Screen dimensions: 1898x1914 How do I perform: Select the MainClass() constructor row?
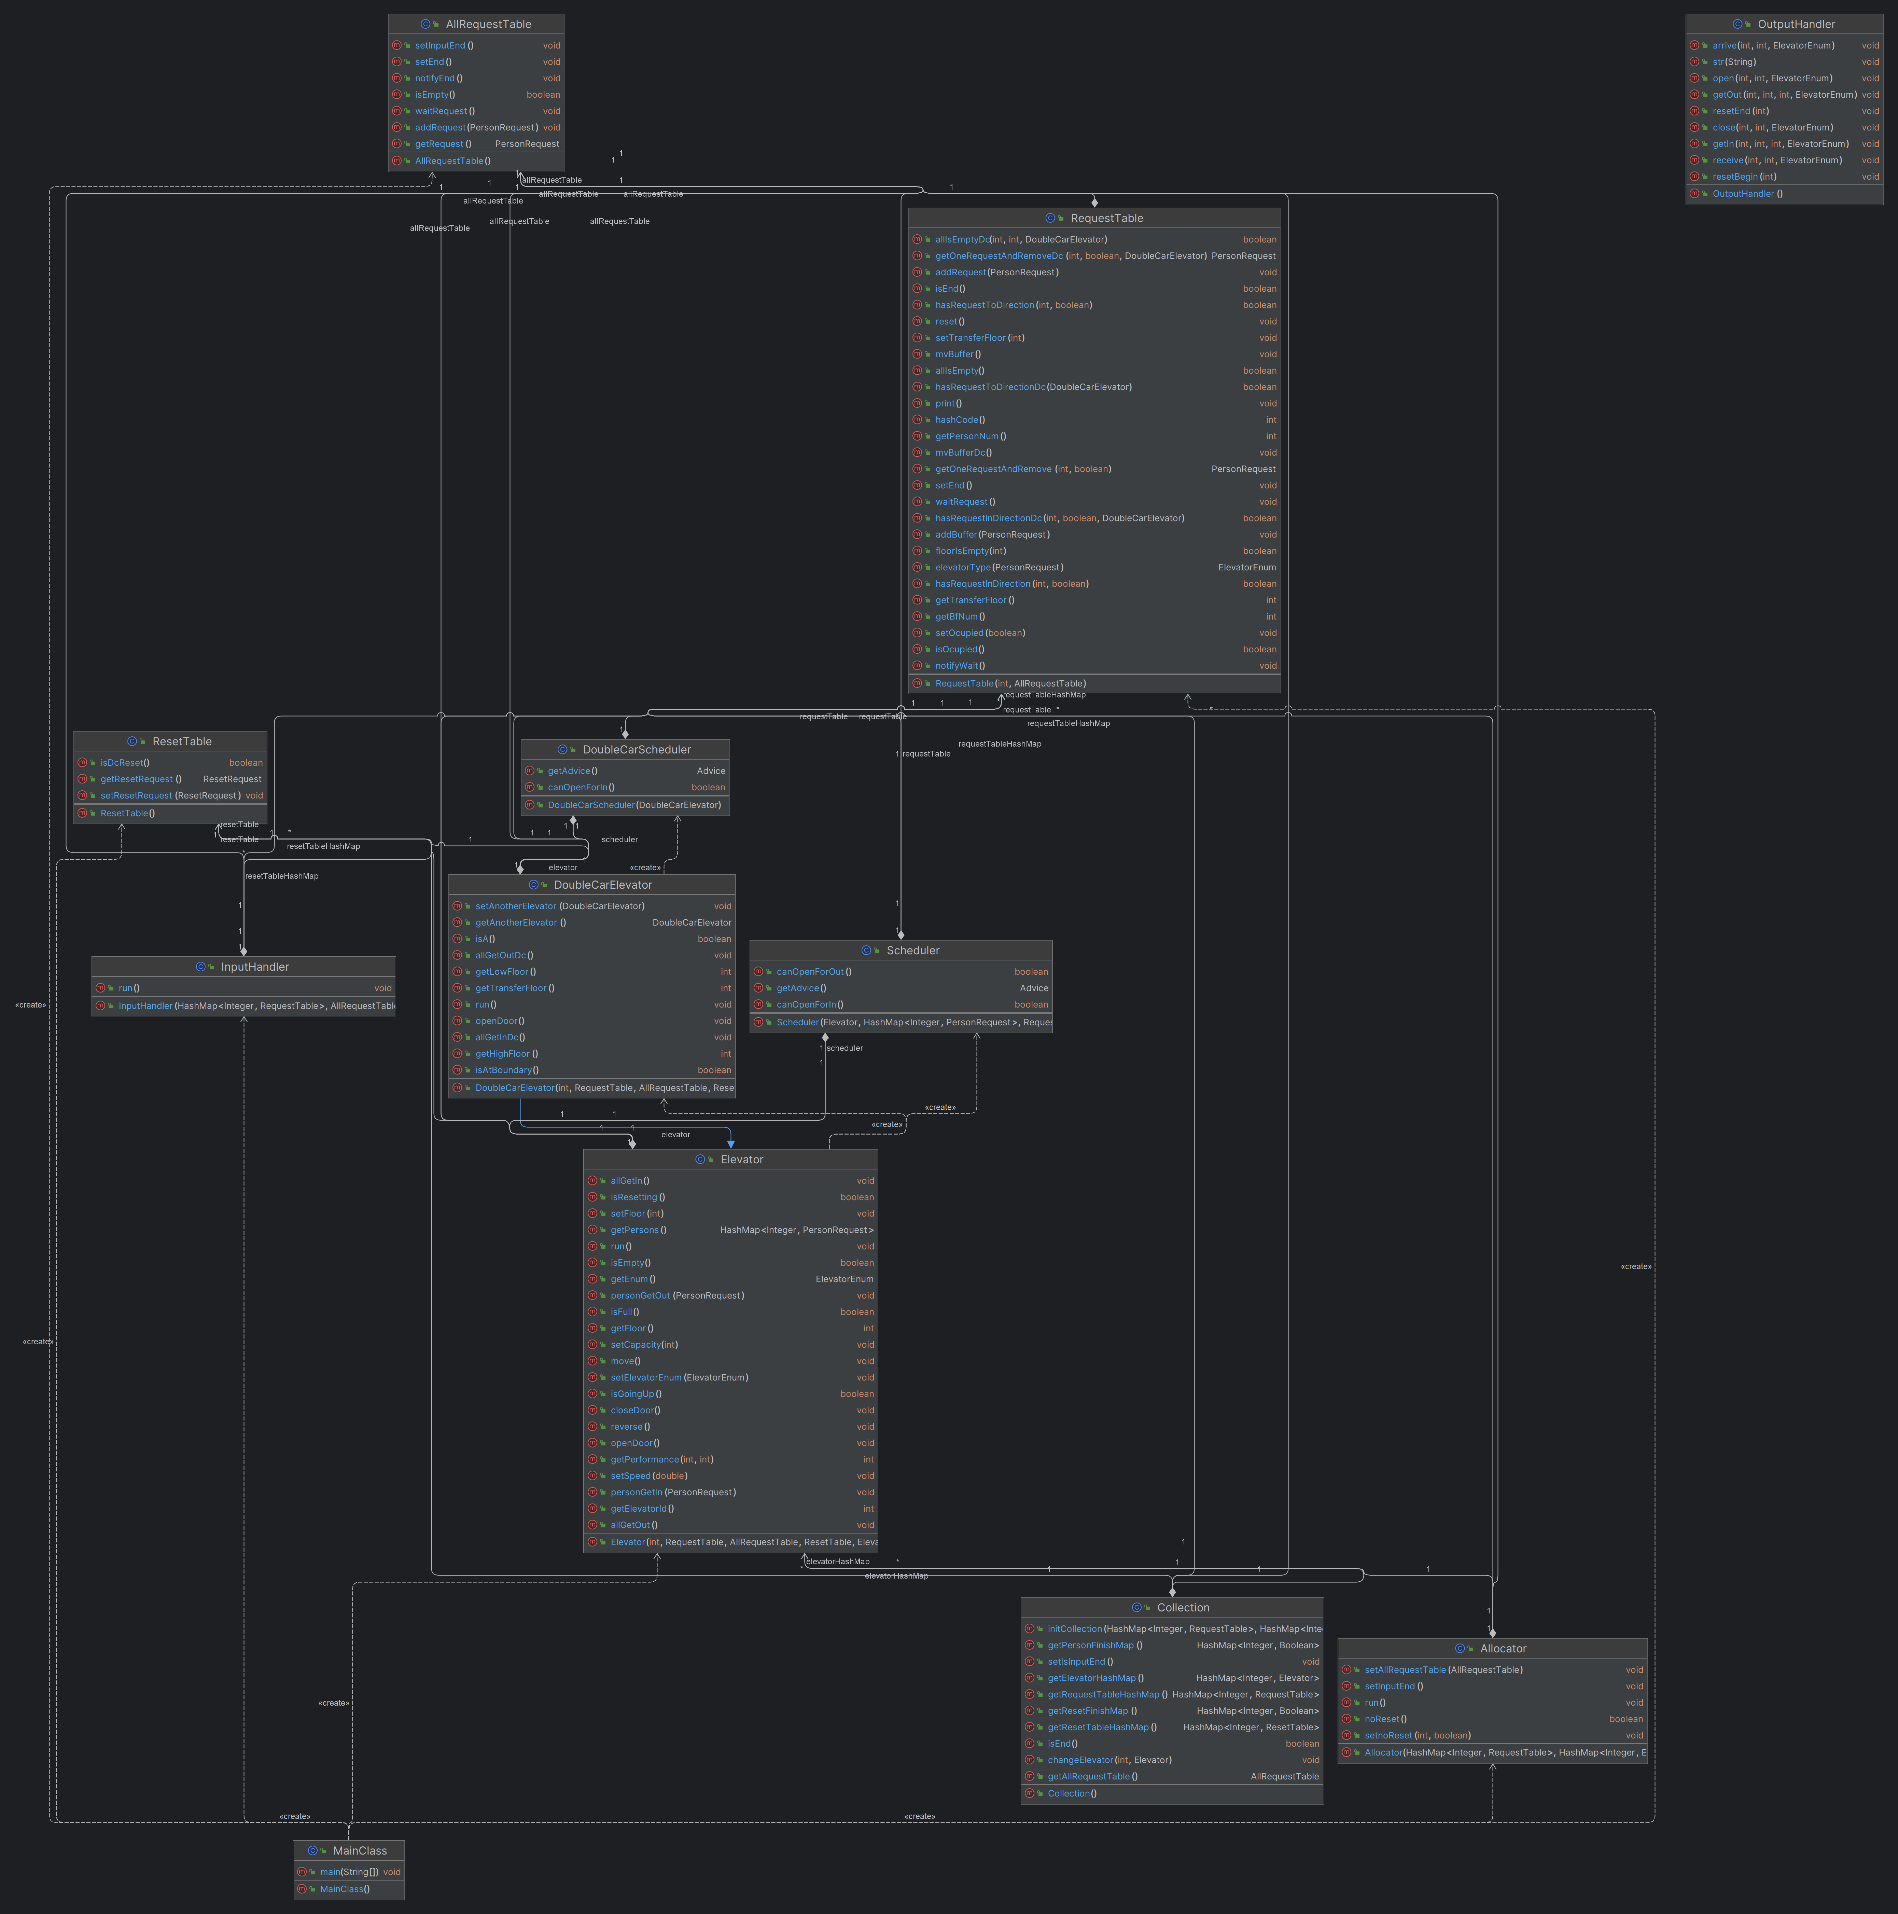click(349, 1889)
